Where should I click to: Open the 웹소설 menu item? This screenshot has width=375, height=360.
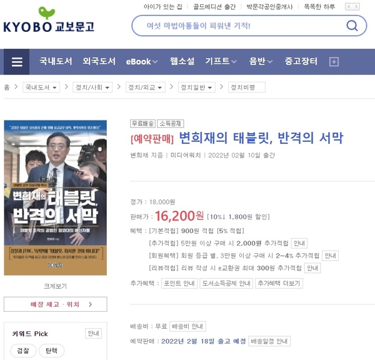click(182, 61)
